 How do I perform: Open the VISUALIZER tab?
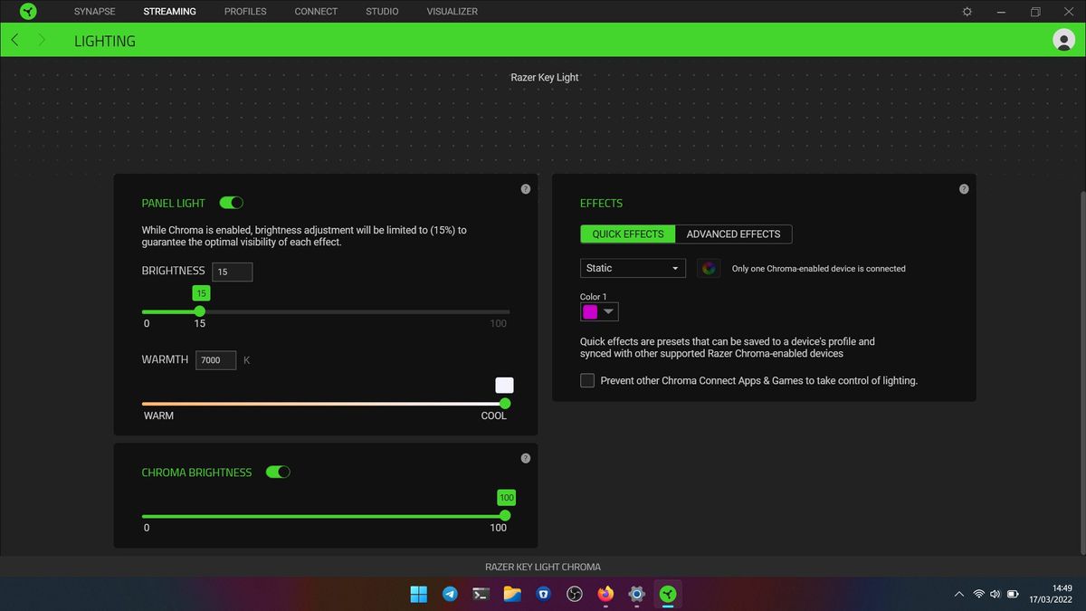[452, 11]
